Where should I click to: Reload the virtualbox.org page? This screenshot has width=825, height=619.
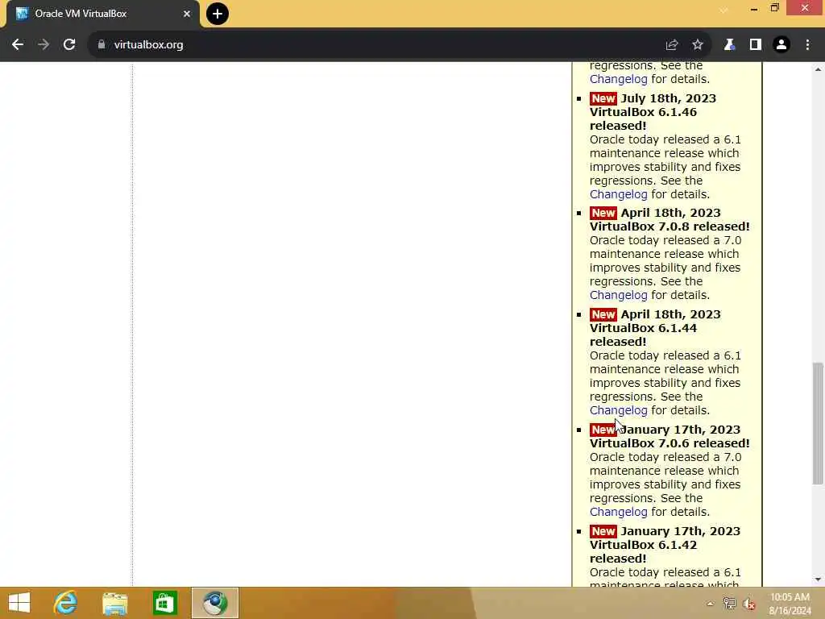pos(69,45)
